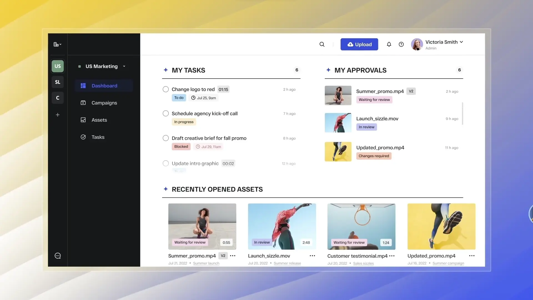Complete 'Draft creative brief for fall promo'

click(166, 138)
